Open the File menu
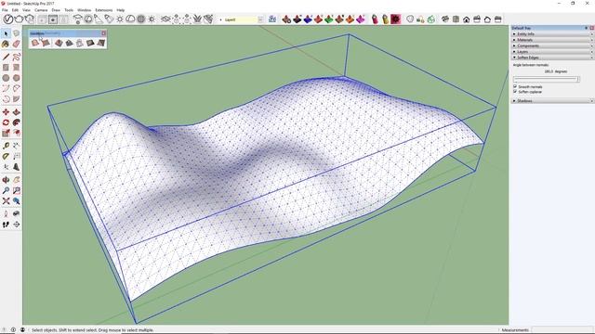Viewport: 595px width, 334px height. pyautogui.click(x=5, y=10)
